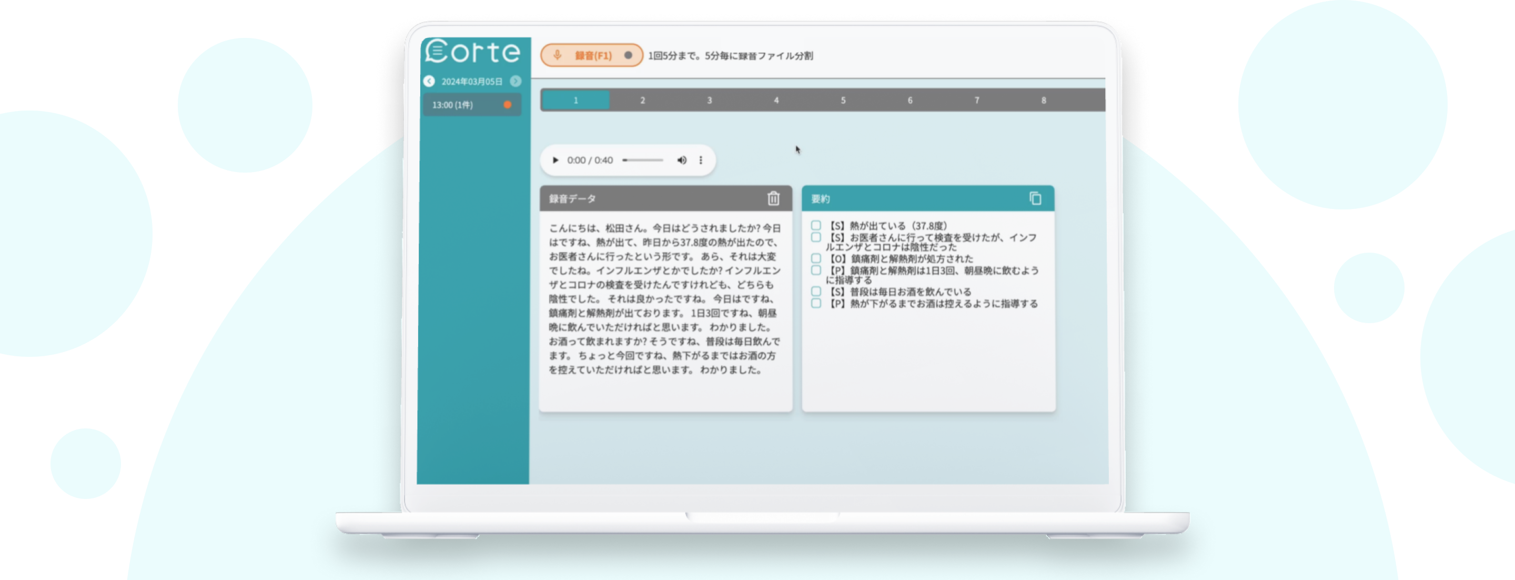1515x580 pixels.
Task: Mute the audio player volume icon
Action: [682, 160]
